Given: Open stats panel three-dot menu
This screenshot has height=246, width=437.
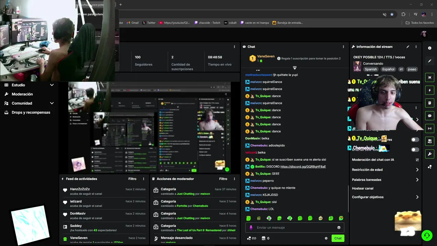Looking at the screenshot, I should click(234, 47).
